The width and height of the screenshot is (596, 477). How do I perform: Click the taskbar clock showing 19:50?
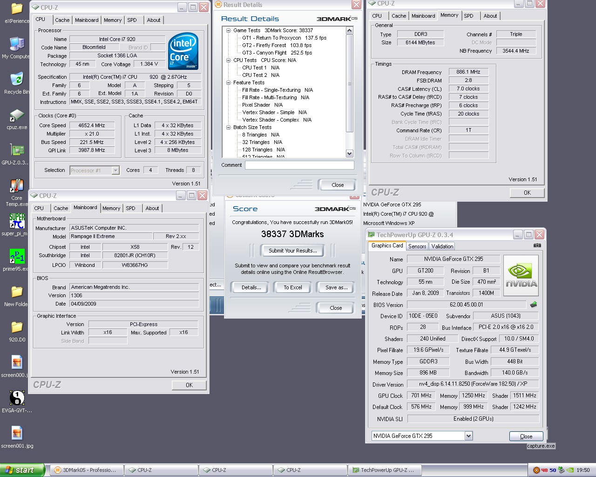coord(583,470)
